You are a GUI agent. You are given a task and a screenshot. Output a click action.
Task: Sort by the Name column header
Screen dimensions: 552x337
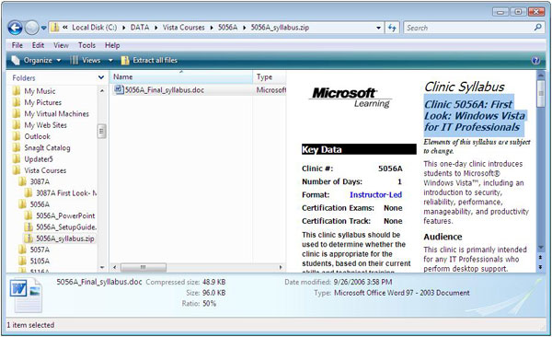(x=181, y=76)
